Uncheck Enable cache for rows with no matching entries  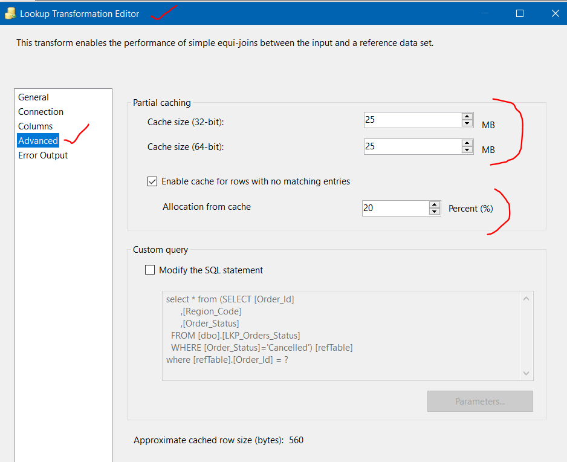click(152, 181)
